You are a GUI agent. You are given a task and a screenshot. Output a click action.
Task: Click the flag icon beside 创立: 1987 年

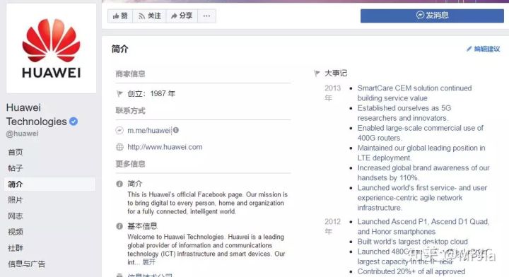pyautogui.click(x=119, y=94)
